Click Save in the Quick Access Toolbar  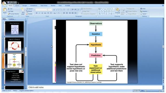[x=9, y=2]
